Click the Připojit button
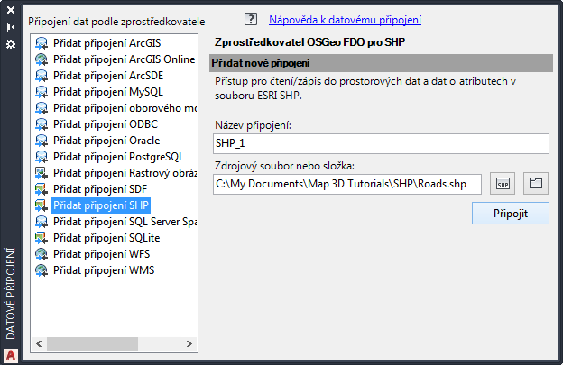The image size is (563, 365). 511,214
